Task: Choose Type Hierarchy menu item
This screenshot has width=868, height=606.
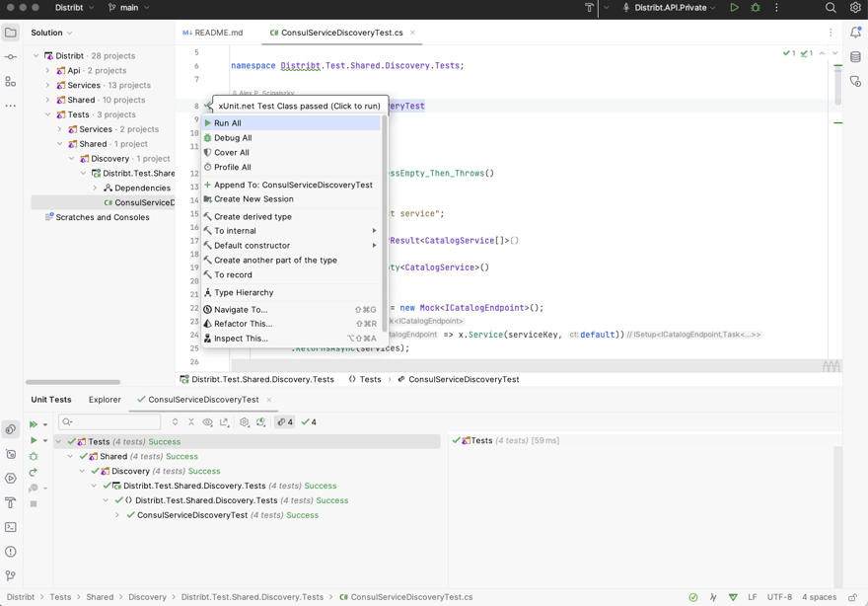Action: pyautogui.click(x=292, y=292)
